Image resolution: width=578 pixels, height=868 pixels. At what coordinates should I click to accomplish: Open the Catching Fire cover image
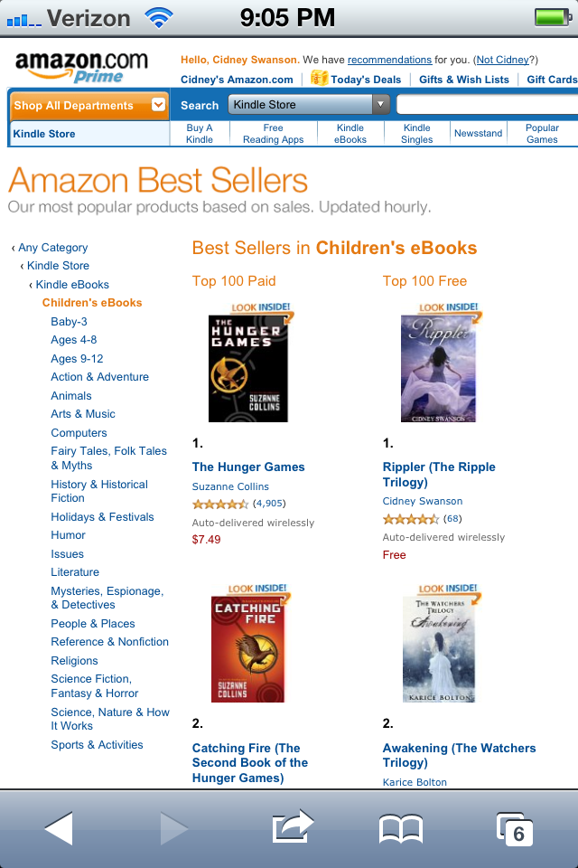pos(247,648)
